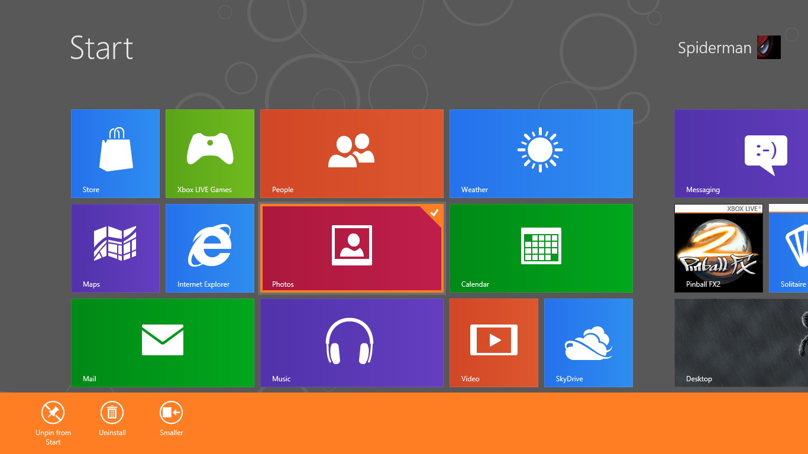This screenshot has height=454, width=808.
Task: Open the Desktop tile
Action: (741, 343)
